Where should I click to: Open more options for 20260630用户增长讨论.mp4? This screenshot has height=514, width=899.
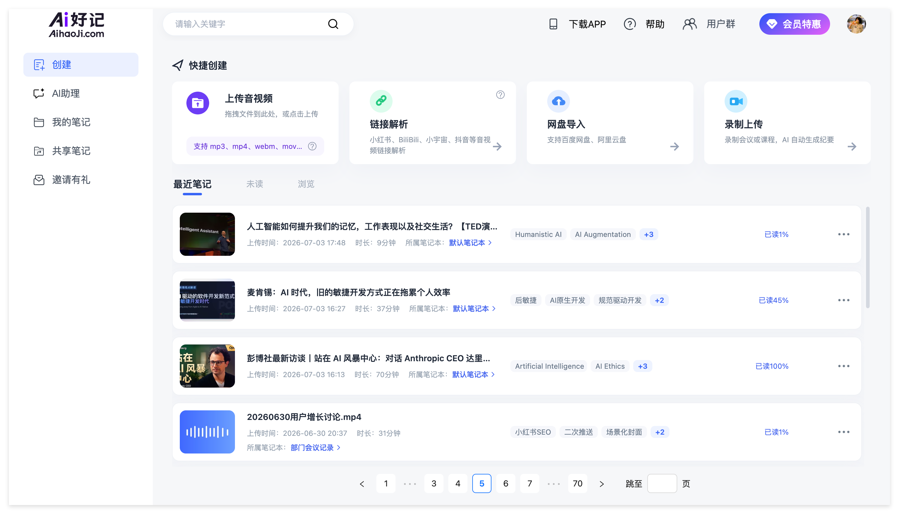tap(844, 432)
